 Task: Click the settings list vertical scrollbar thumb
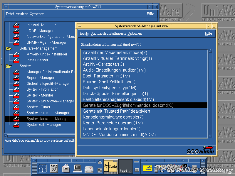[210, 67]
